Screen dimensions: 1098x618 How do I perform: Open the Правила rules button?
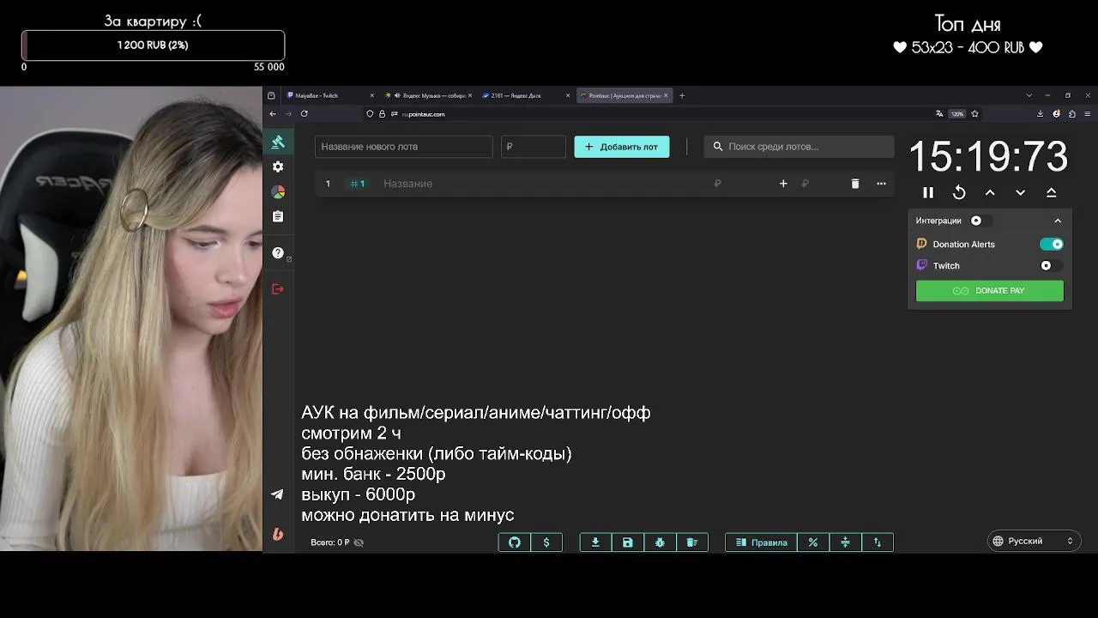(762, 542)
